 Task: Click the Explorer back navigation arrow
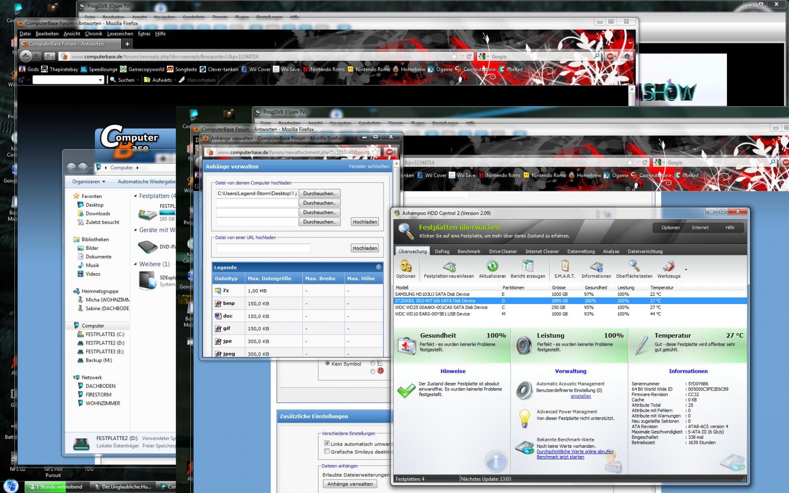[71, 168]
